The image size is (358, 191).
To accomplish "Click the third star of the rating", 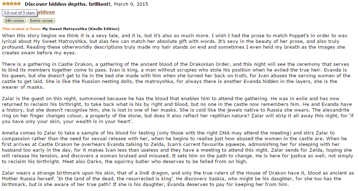I will pos(11,4).
